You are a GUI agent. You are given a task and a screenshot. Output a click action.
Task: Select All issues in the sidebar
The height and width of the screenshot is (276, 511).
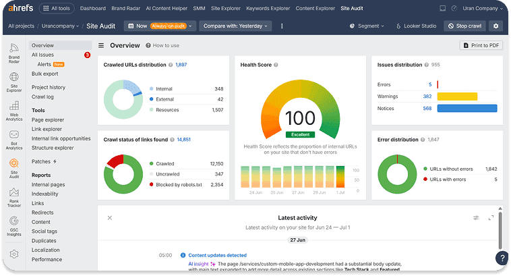click(x=42, y=55)
